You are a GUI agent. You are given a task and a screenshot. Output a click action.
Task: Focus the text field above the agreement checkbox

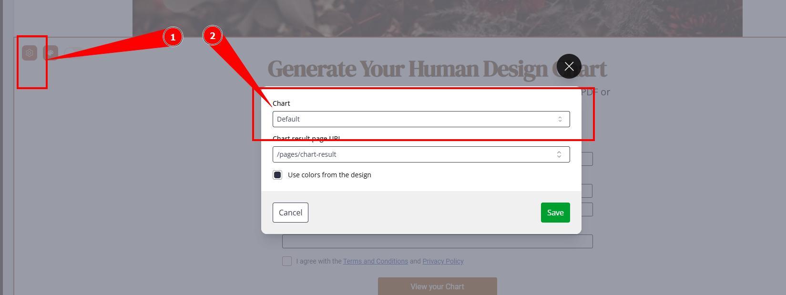click(x=437, y=241)
